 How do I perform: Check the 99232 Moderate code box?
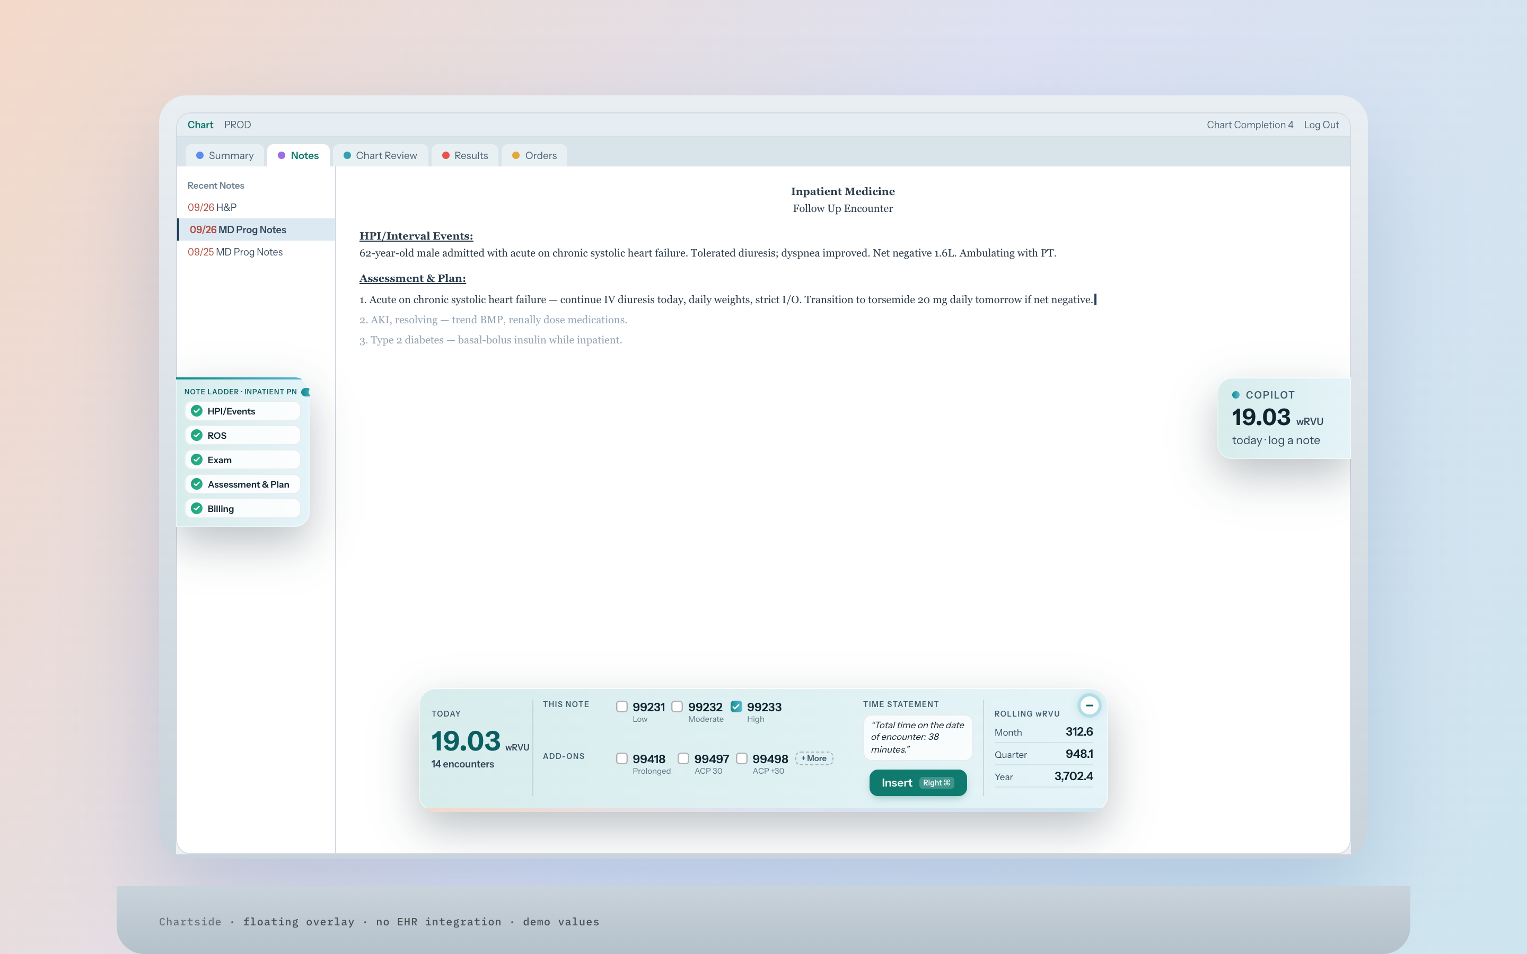pos(677,706)
